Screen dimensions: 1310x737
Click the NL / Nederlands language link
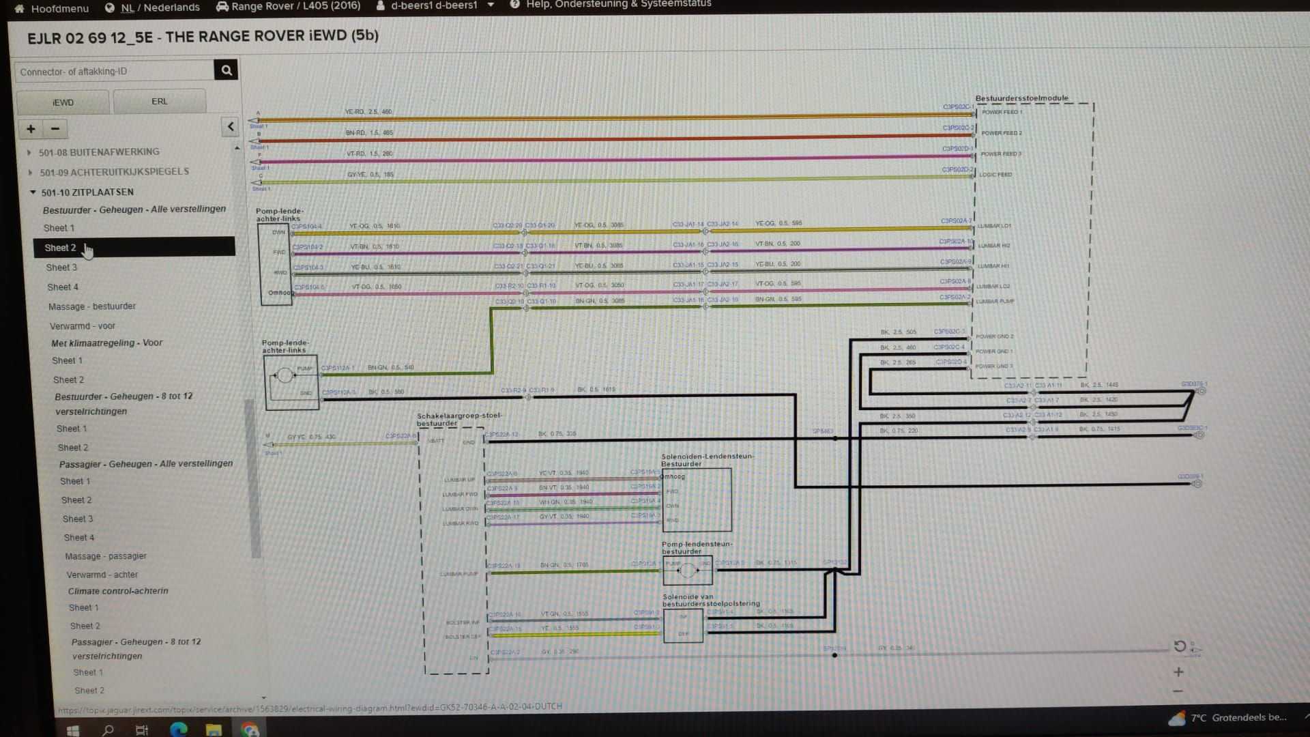click(x=160, y=8)
